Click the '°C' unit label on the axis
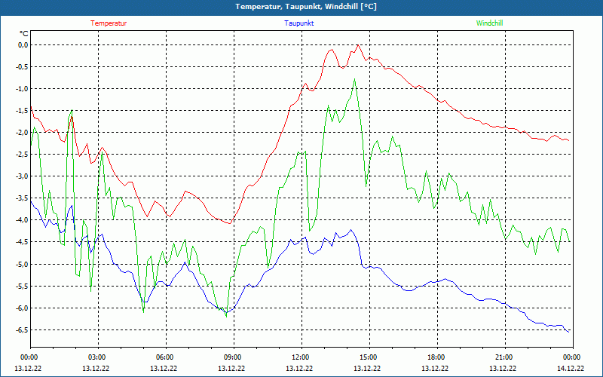 click(x=24, y=34)
